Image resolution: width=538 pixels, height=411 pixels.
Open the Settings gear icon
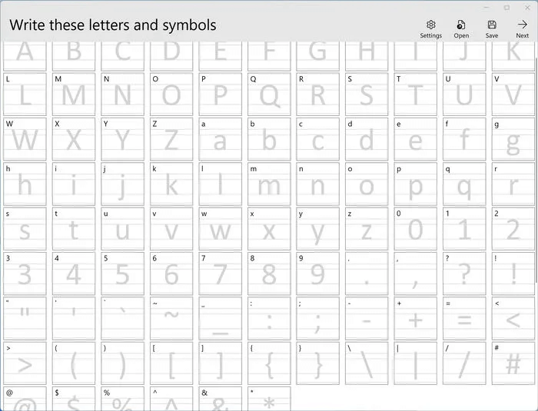coord(431,25)
